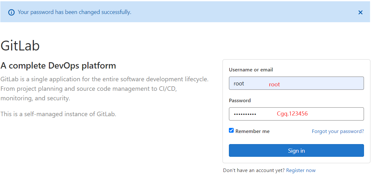Click the 'self-managed instance of GitLab' text
371x179 pixels.
point(58,114)
